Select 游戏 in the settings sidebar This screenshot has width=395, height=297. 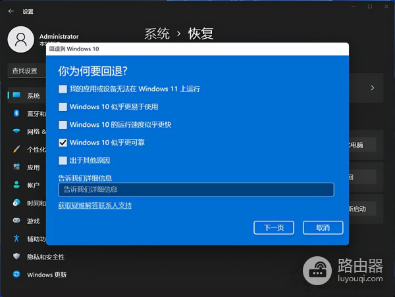click(x=34, y=221)
